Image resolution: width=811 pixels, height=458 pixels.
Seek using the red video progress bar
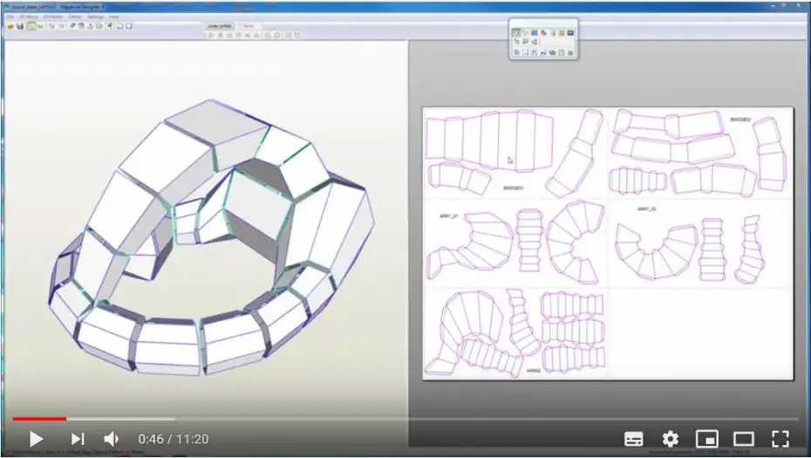tap(39, 419)
